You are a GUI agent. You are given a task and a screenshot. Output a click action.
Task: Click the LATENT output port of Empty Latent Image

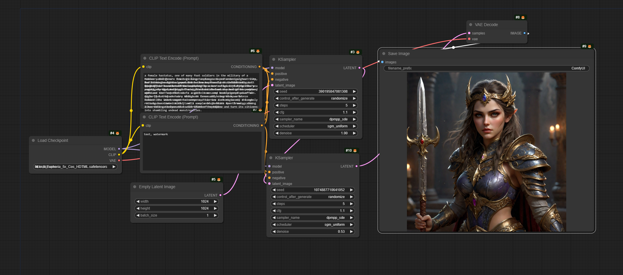pyautogui.click(x=220, y=195)
